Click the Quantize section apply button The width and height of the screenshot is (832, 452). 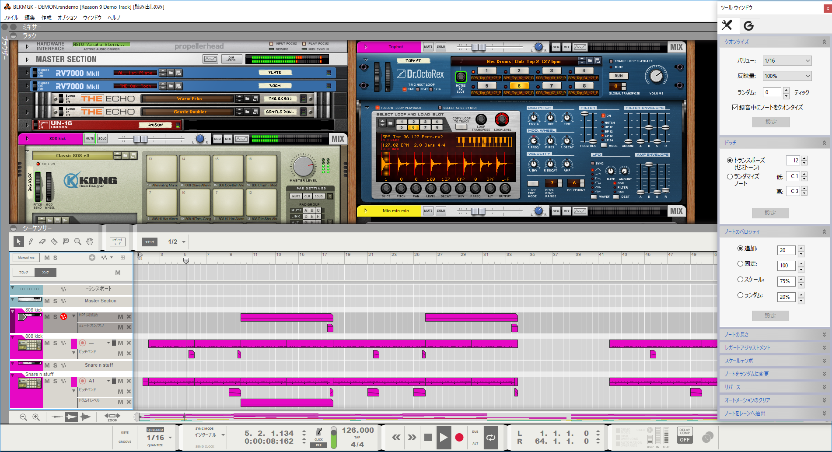tap(771, 122)
